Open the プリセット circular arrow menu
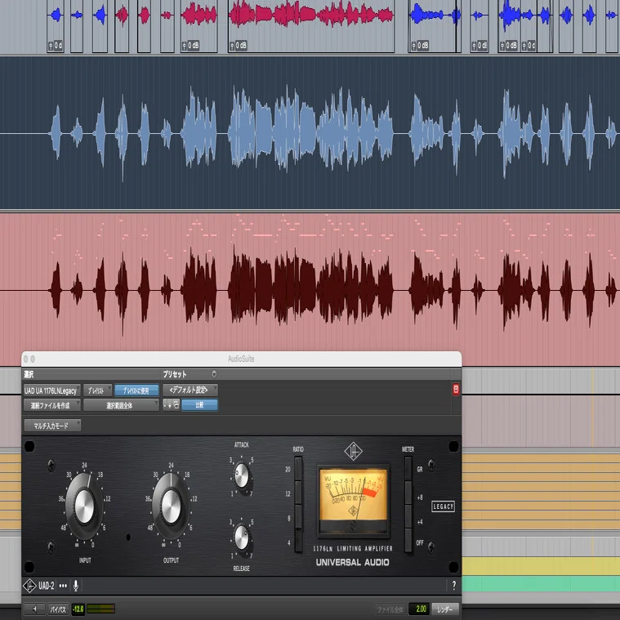 pos(214,373)
